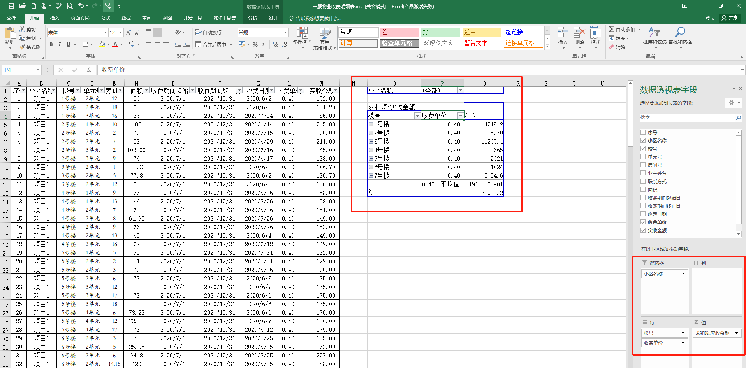
Task: Open the 分析 pivot table tools tab
Action: pos(252,18)
